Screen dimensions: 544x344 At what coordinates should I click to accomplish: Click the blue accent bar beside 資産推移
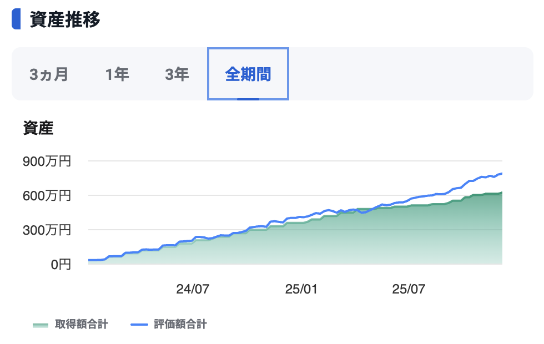pyautogui.click(x=16, y=19)
